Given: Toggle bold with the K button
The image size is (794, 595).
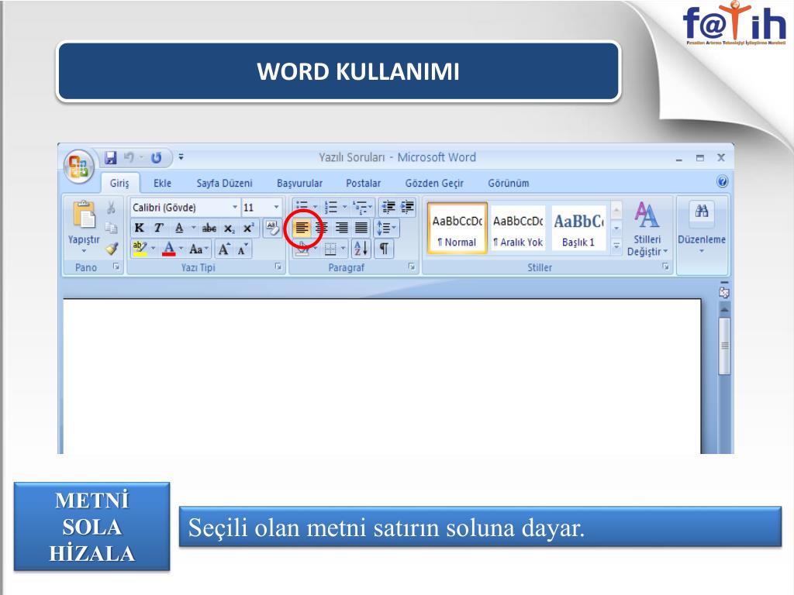Looking at the screenshot, I should (x=140, y=229).
